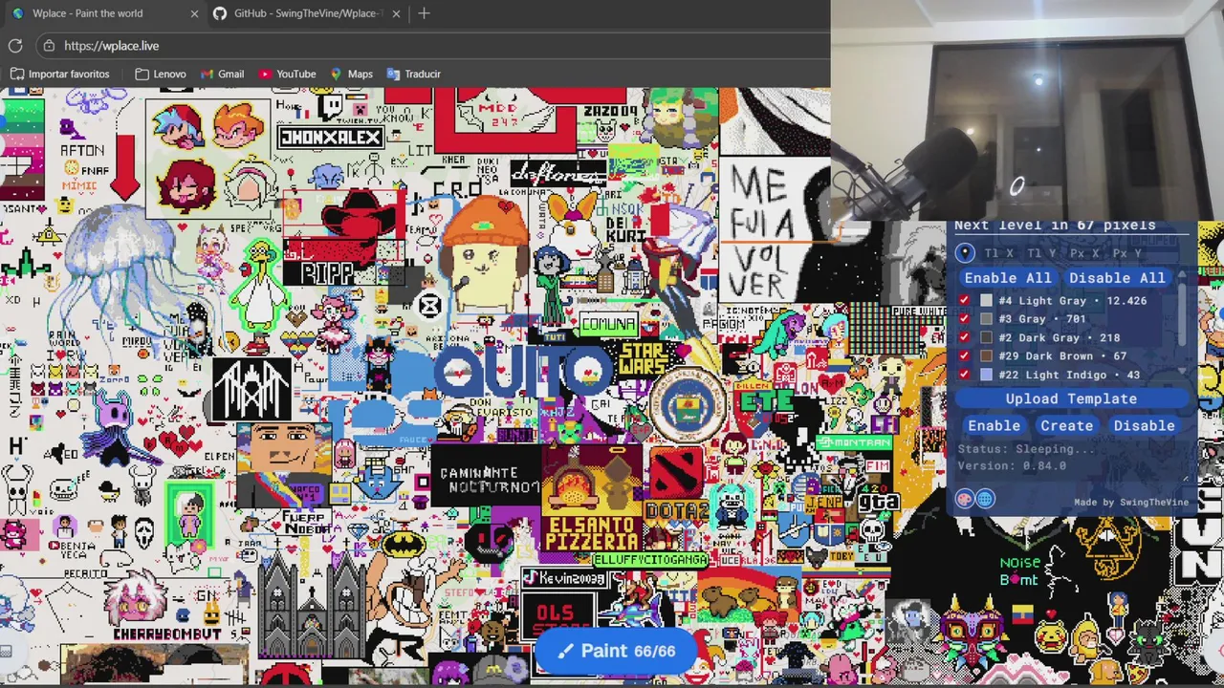Viewport: 1224px width, 688px height.
Task: Click the Px X coordinate field
Action: [x=1084, y=253]
